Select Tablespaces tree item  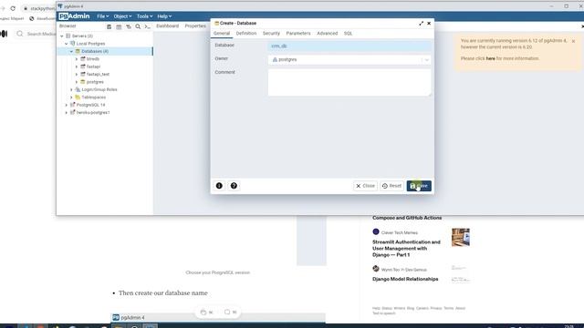pos(93,97)
